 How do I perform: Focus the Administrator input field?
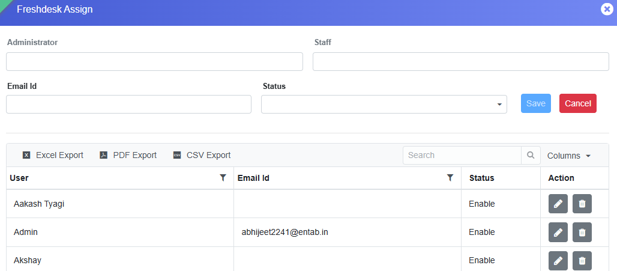point(154,62)
